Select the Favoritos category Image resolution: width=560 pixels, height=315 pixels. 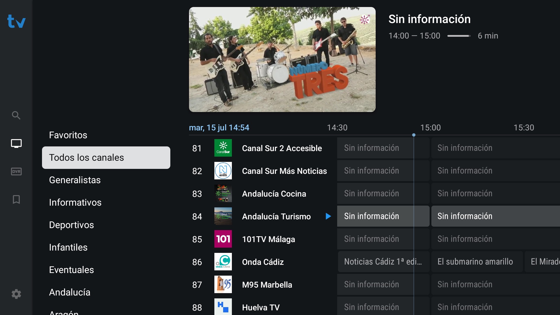click(106, 135)
